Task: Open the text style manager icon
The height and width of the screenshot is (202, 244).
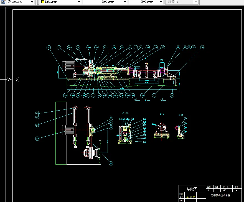Action: [x=3, y=2]
